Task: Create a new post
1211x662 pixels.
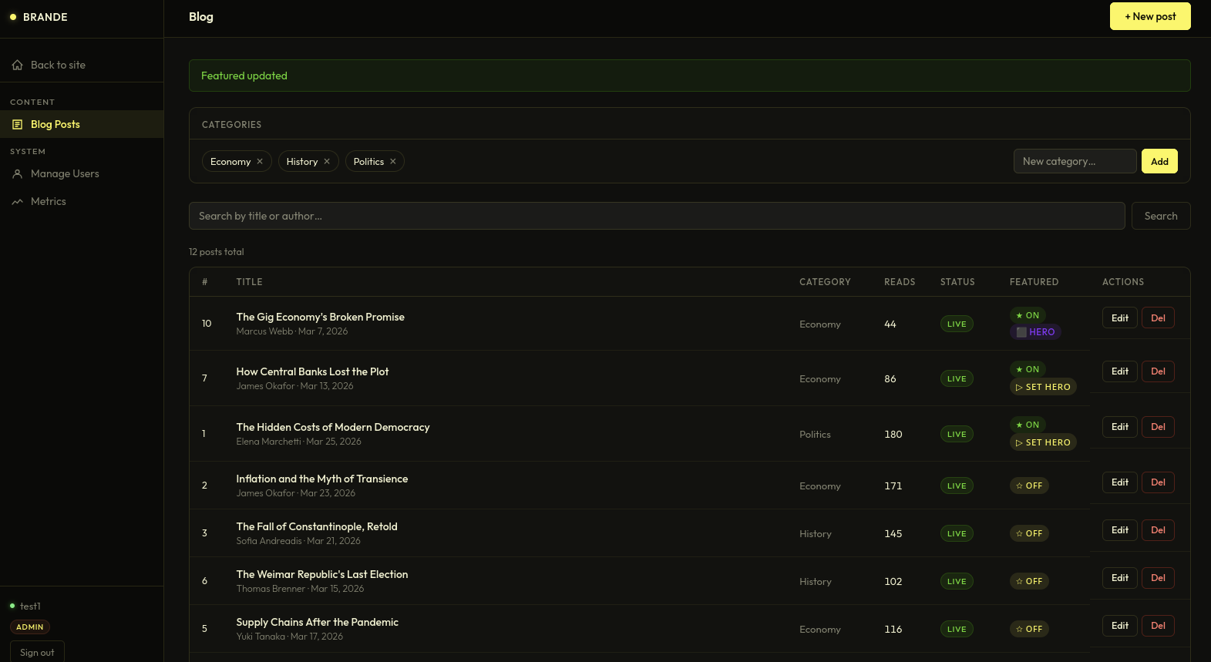Action: (x=1149, y=17)
